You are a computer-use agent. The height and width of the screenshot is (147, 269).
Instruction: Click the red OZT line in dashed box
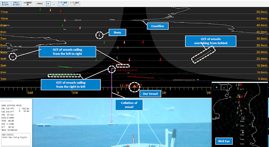(x=123, y=66)
